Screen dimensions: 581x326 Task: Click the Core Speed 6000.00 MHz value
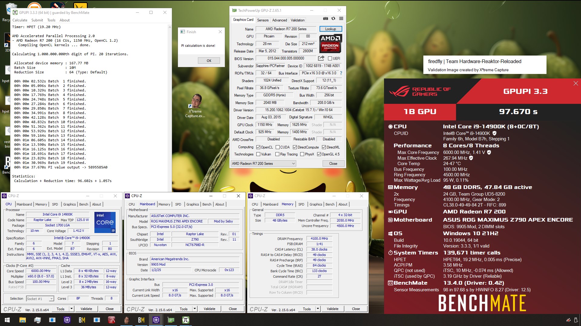pyautogui.click(x=41, y=271)
